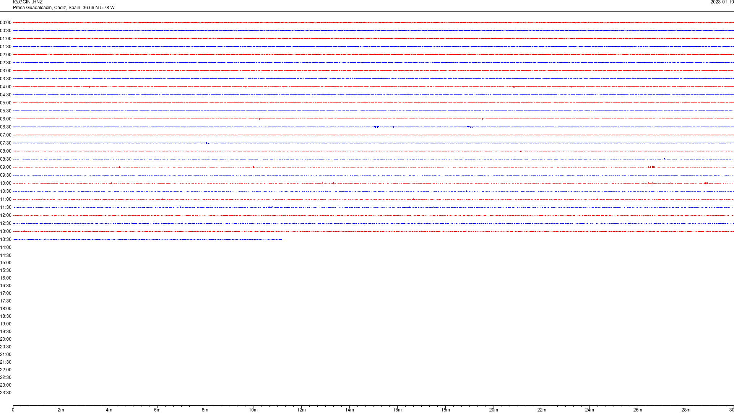Image resolution: width=734 pixels, height=413 pixels.
Task: Select the 2m axis tick label
Action: pos(61,410)
